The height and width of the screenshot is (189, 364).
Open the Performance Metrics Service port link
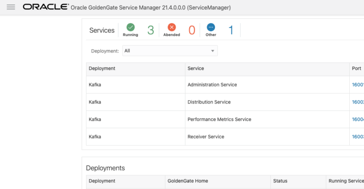pyautogui.click(x=358, y=119)
